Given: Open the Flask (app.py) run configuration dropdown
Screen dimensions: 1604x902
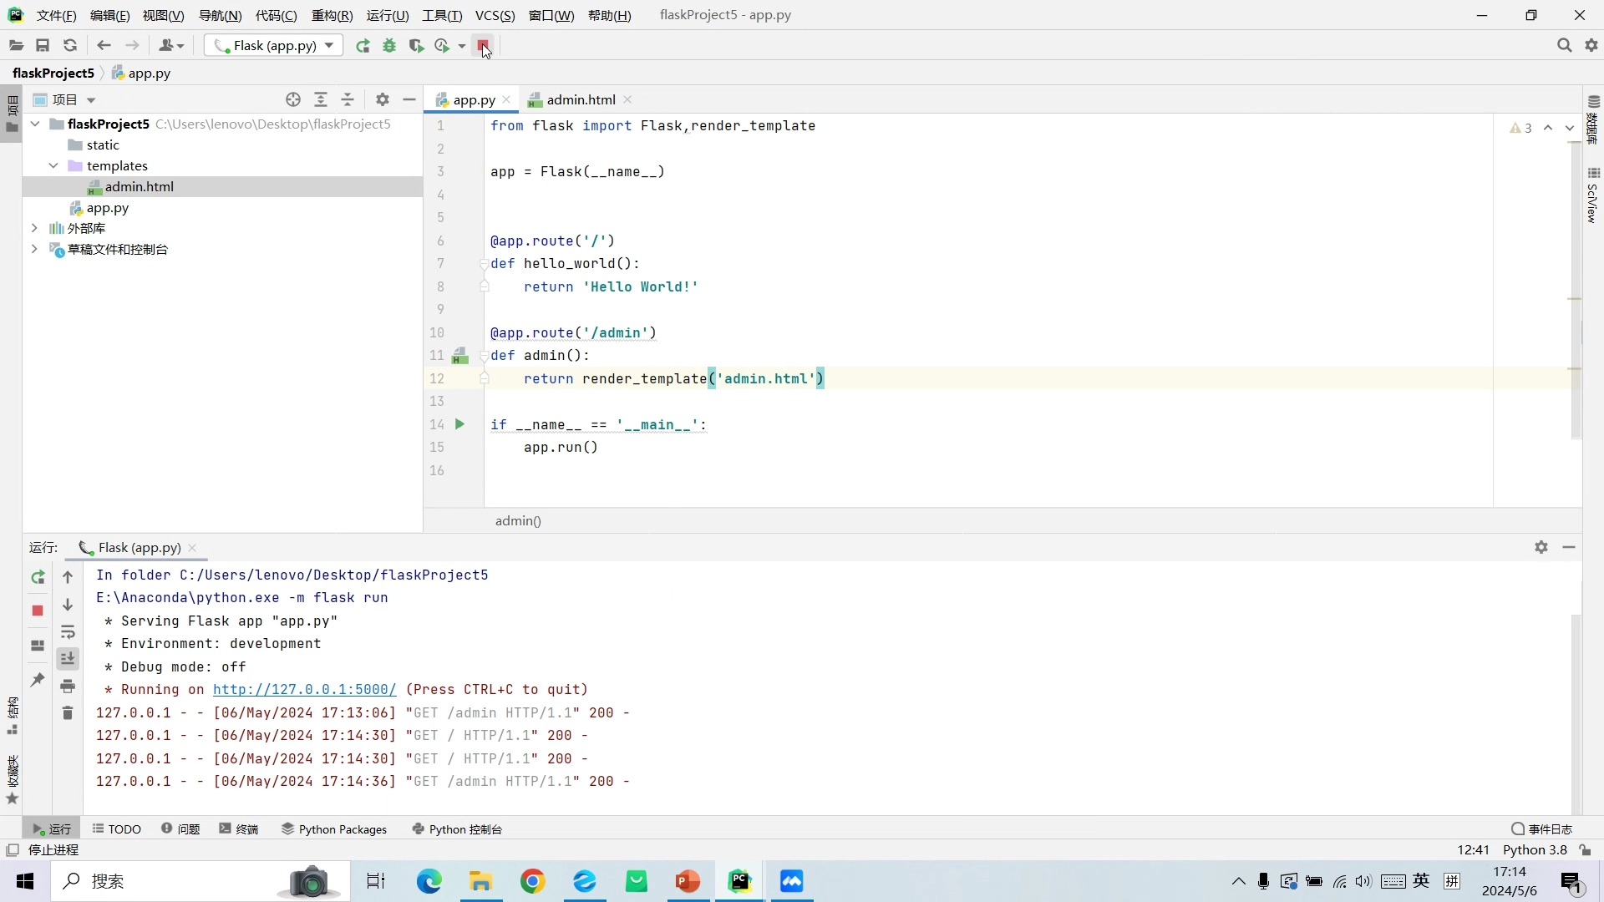Looking at the screenshot, I should tap(274, 46).
